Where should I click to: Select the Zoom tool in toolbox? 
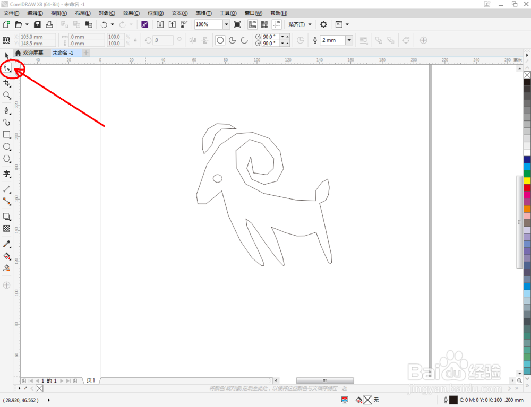click(x=7, y=96)
